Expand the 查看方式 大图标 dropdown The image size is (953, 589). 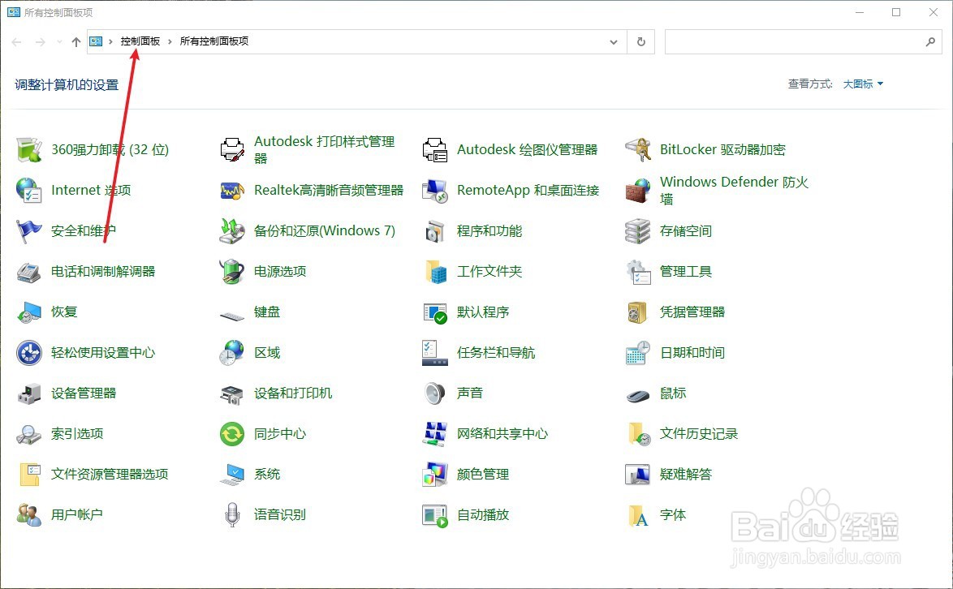pyautogui.click(x=863, y=84)
